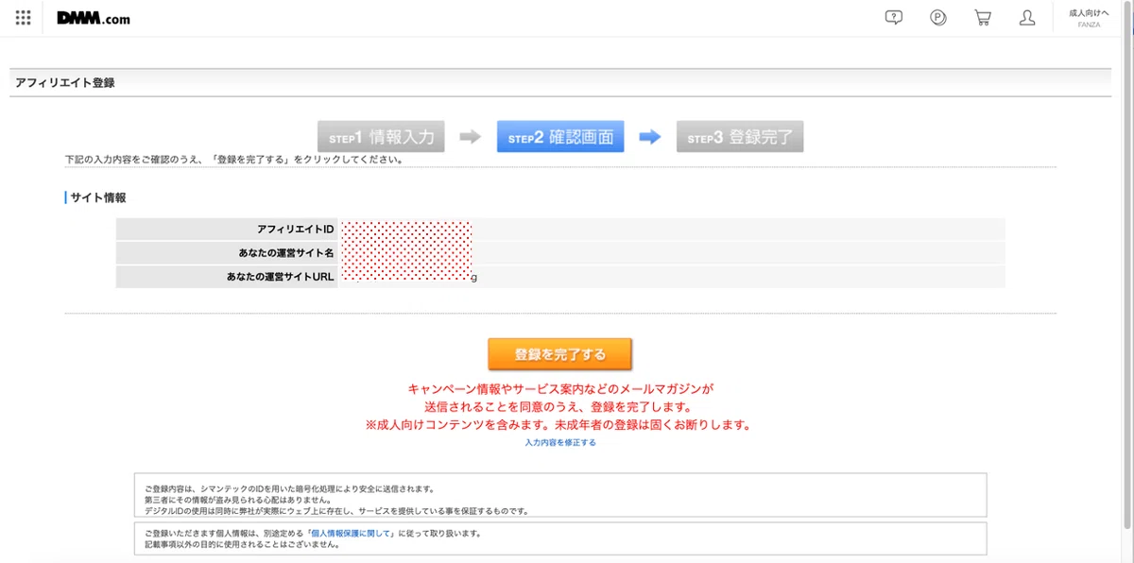This screenshot has width=1134, height=563.
Task: Go to 成人向けへ FANZA link
Action: 1089,18
